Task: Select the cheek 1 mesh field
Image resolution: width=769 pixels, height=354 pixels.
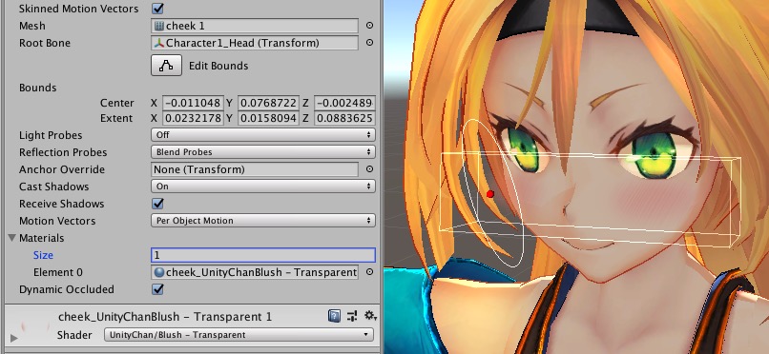Action: click(255, 26)
